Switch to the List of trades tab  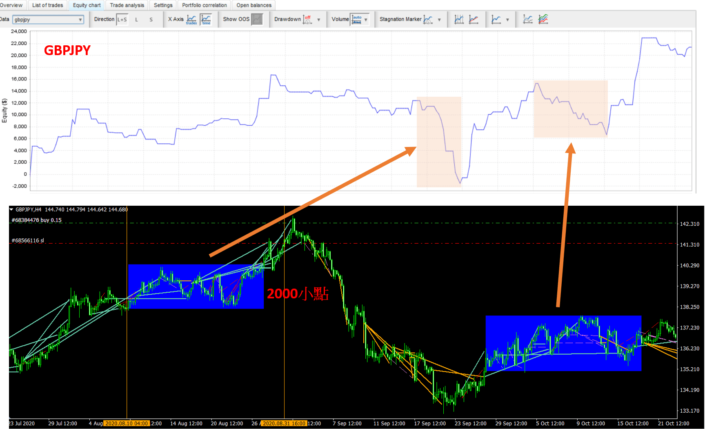coord(47,5)
